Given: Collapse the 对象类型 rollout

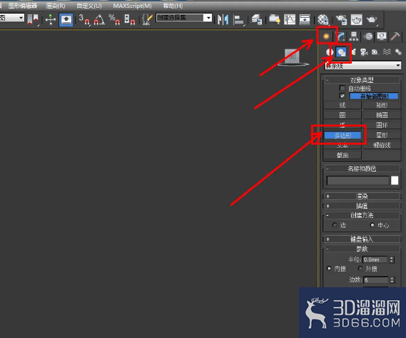Looking at the screenshot, I should point(362,80).
